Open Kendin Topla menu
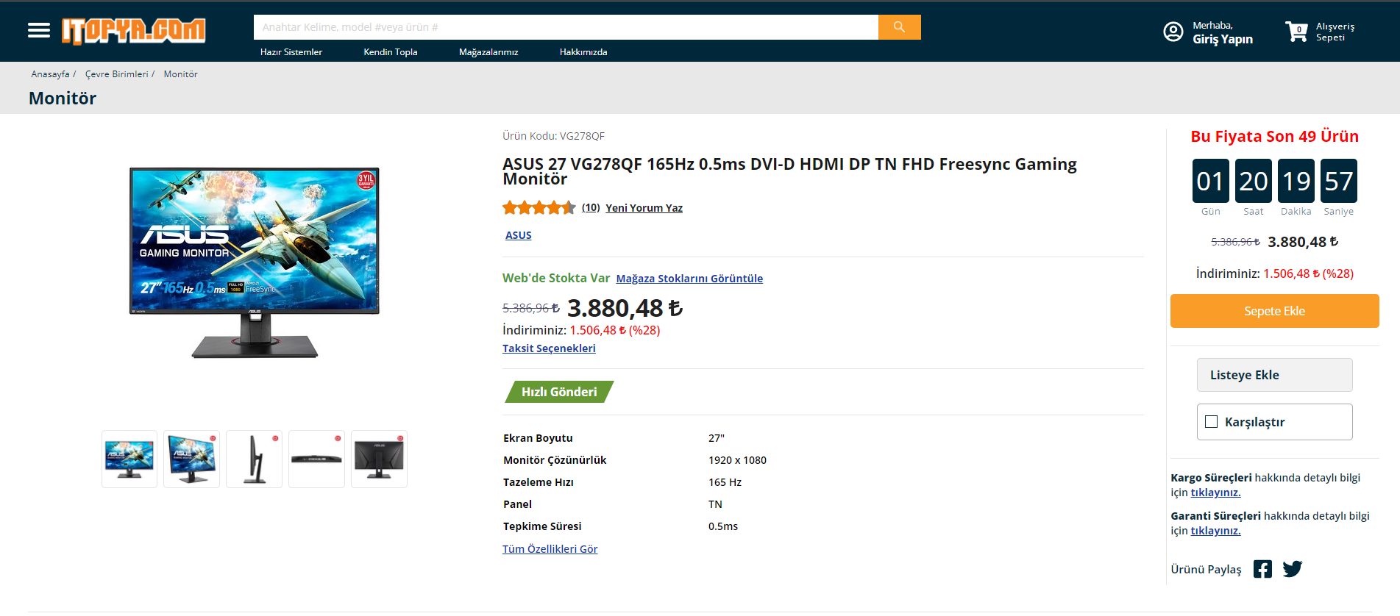1400x616 pixels. click(x=391, y=52)
